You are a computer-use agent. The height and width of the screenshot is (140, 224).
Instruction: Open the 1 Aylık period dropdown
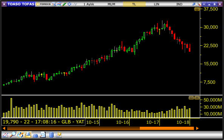pyautogui.click(x=89, y=4)
